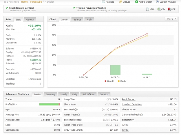Open the Duration tab

(104, 94)
